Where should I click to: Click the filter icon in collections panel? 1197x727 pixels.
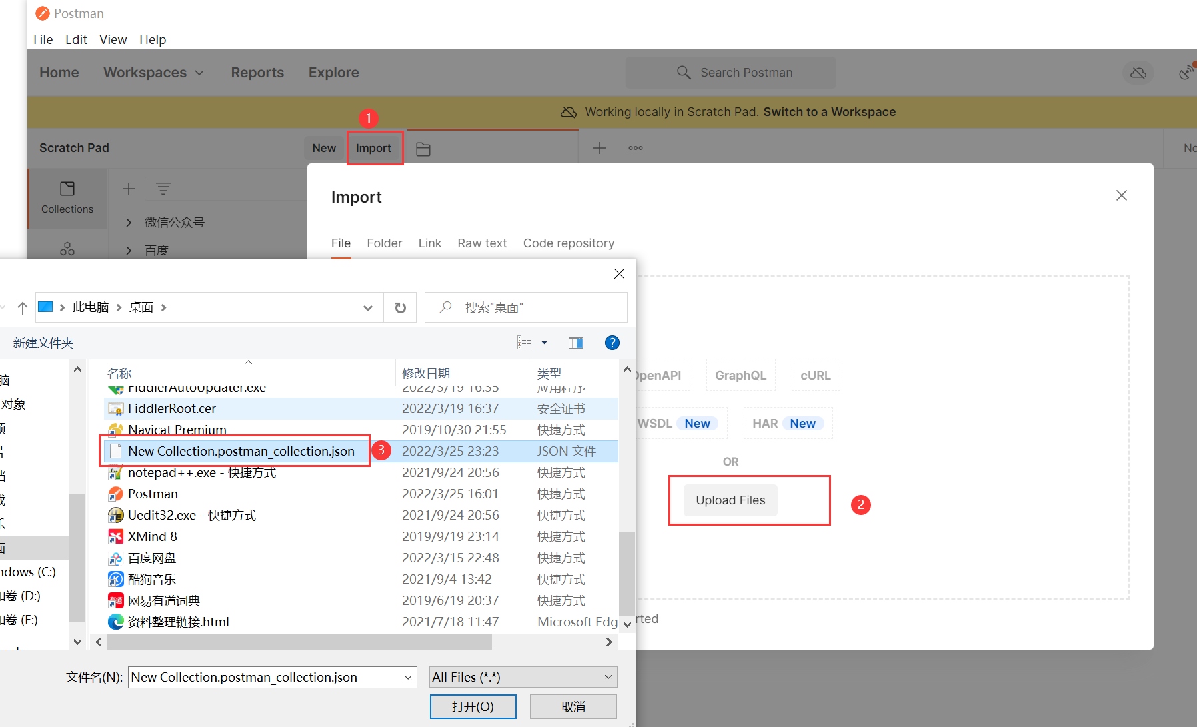tap(163, 189)
